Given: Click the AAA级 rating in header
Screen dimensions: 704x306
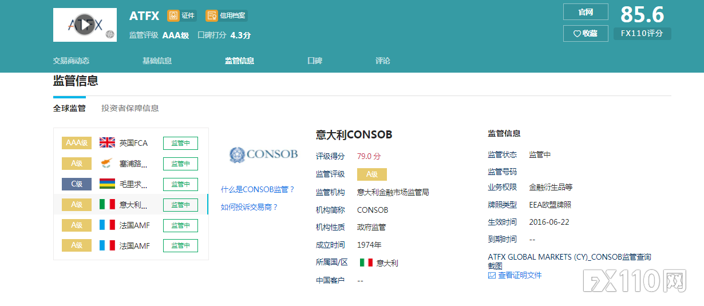Looking at the screenshot, I should point(175,35).
